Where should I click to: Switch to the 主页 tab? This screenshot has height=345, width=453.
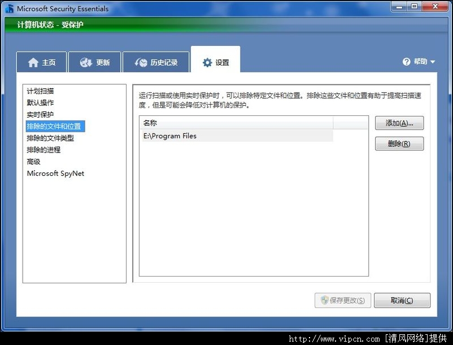coord(42,62)
